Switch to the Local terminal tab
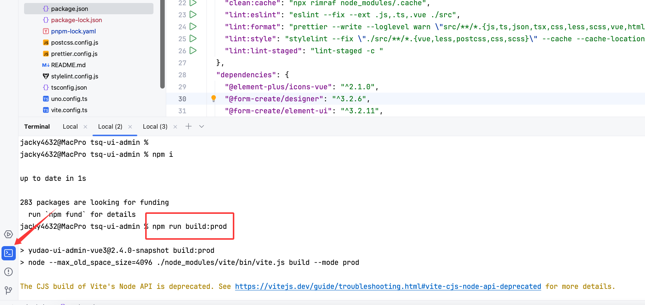 coord(70,127)
